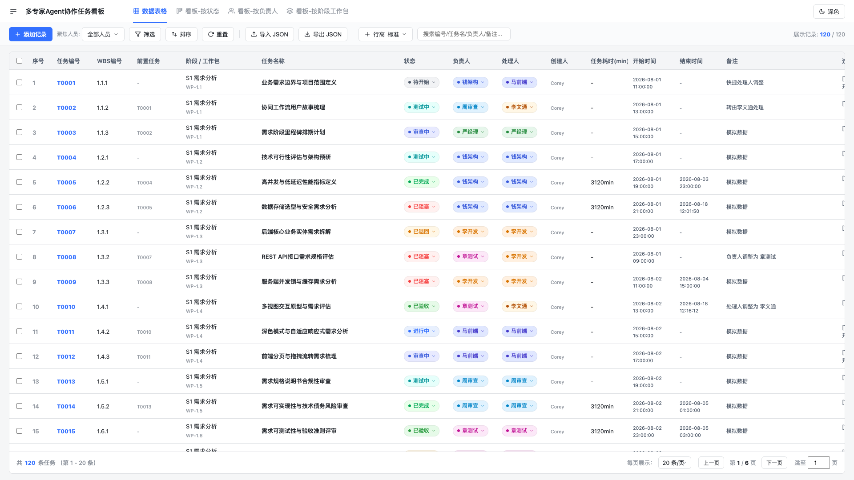Focus the search box for 编号/任务名

click(464, 34)
